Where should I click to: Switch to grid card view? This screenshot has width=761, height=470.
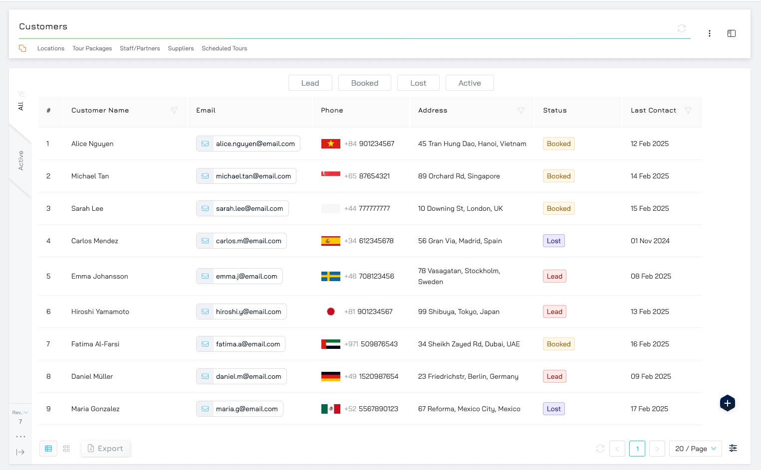[x=66, y=449]
